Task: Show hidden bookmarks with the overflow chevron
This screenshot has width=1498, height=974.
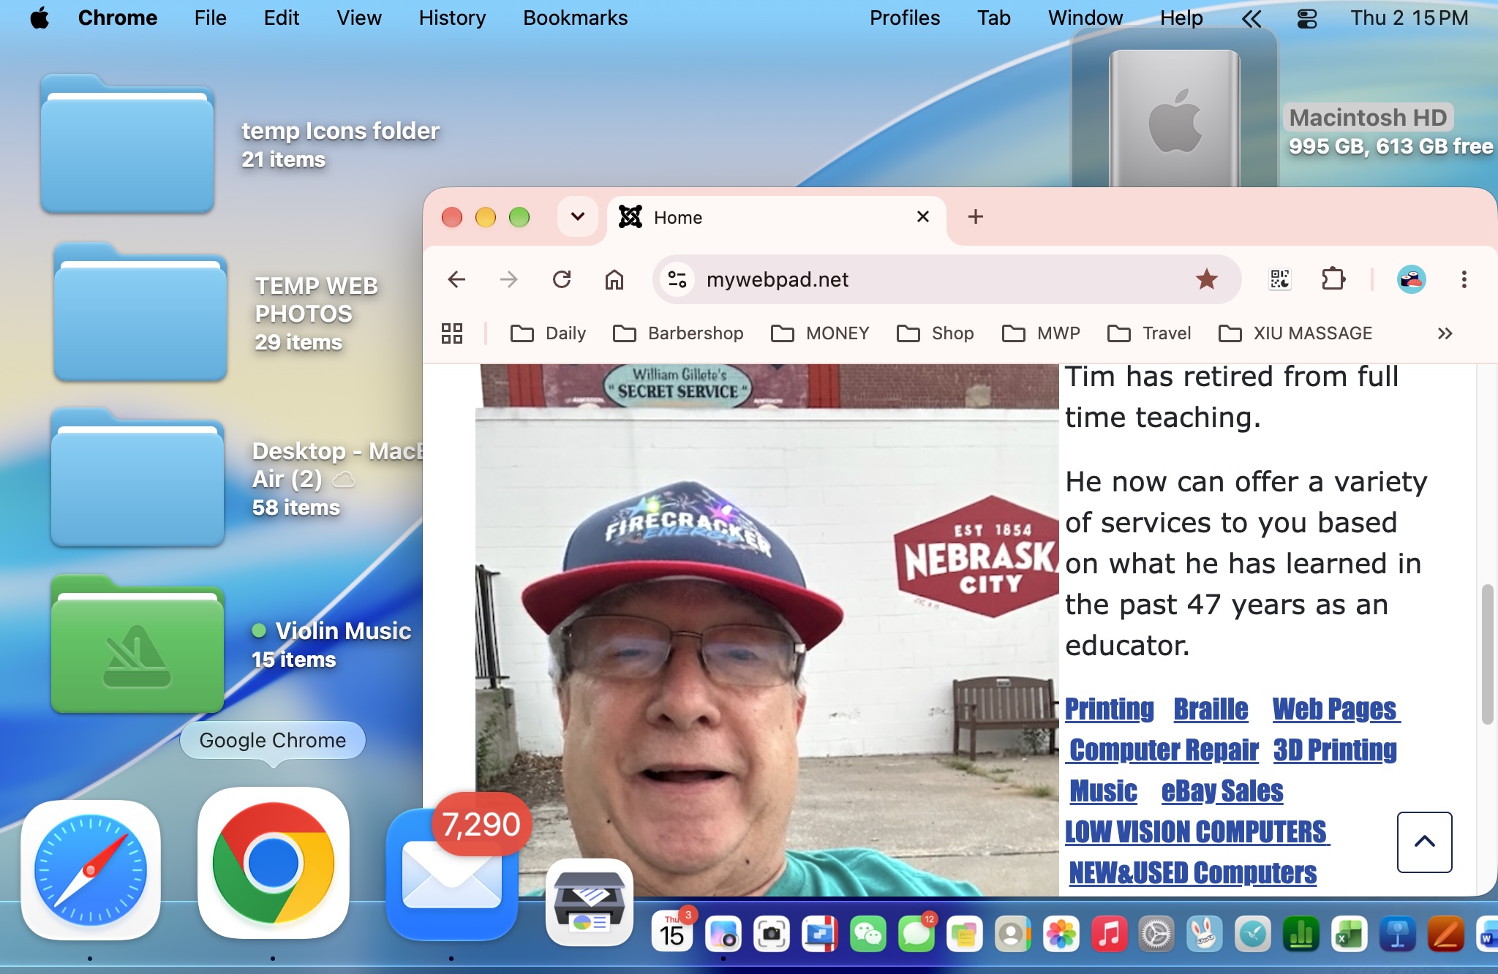Action: [1445, 333]
